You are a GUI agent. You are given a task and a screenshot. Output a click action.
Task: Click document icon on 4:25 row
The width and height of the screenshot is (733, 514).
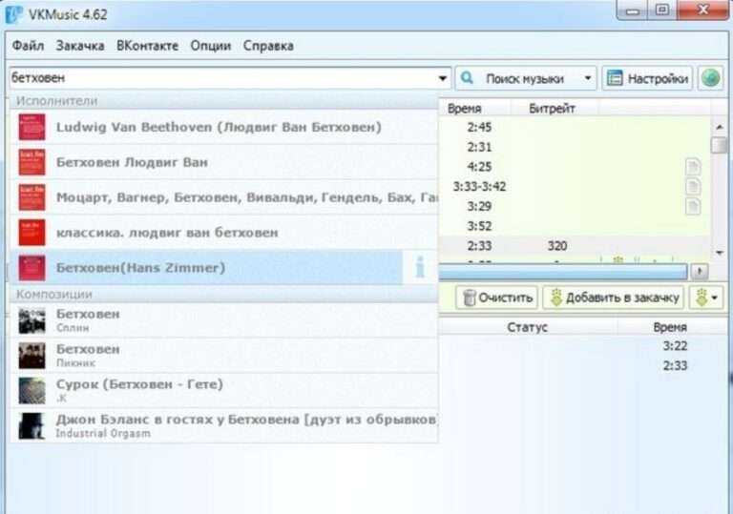(693, 167)
